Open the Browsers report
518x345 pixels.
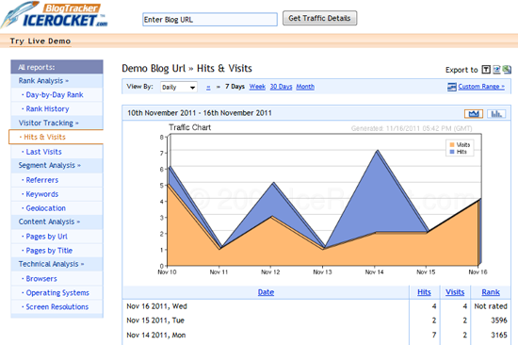point(41,279)
